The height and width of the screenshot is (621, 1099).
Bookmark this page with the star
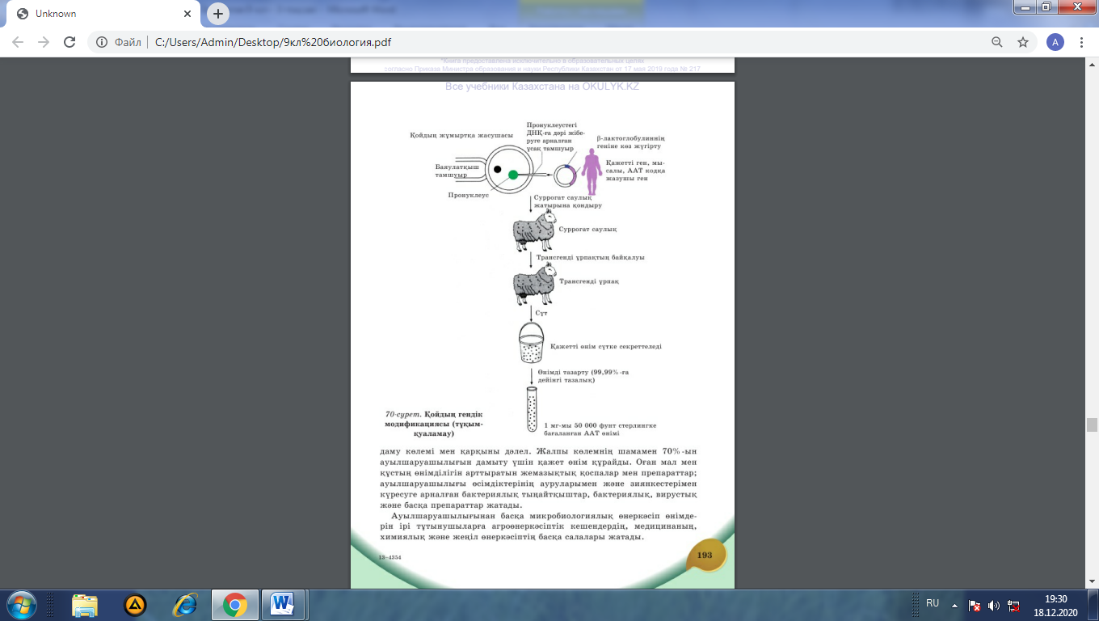(x=1023, y=42)
